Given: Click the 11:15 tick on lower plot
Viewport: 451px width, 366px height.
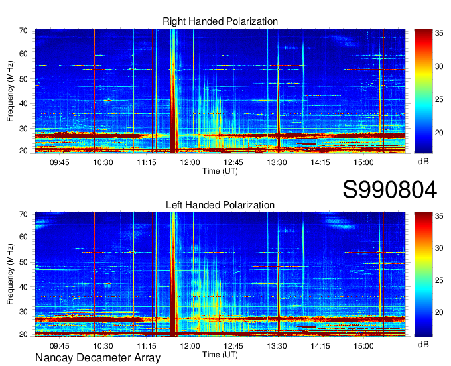Looking at the screenshot, I should tap(147, 346).
